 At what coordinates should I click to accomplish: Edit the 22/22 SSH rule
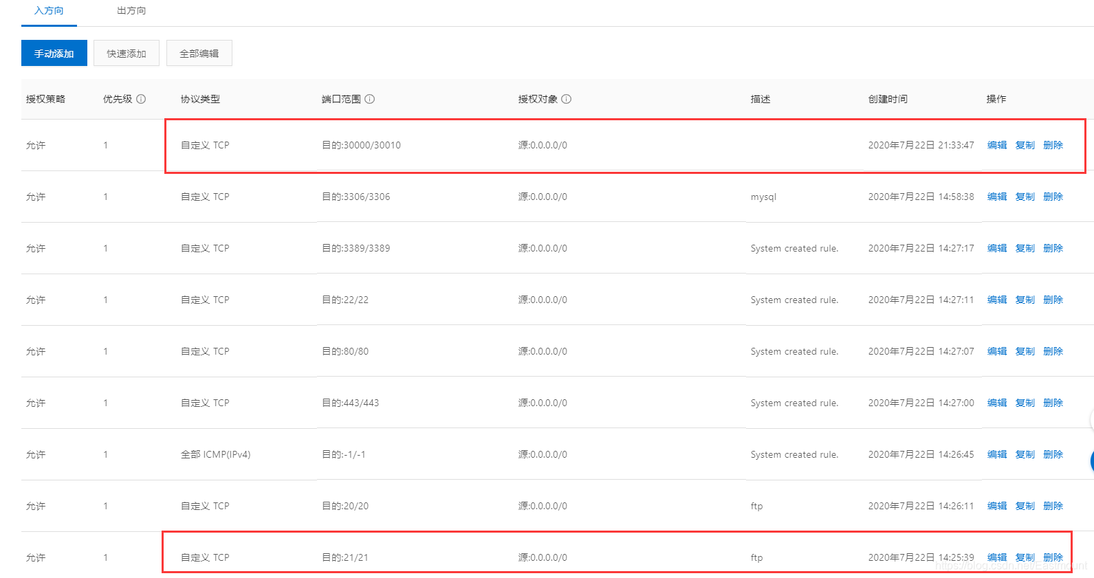pos(997,300)
